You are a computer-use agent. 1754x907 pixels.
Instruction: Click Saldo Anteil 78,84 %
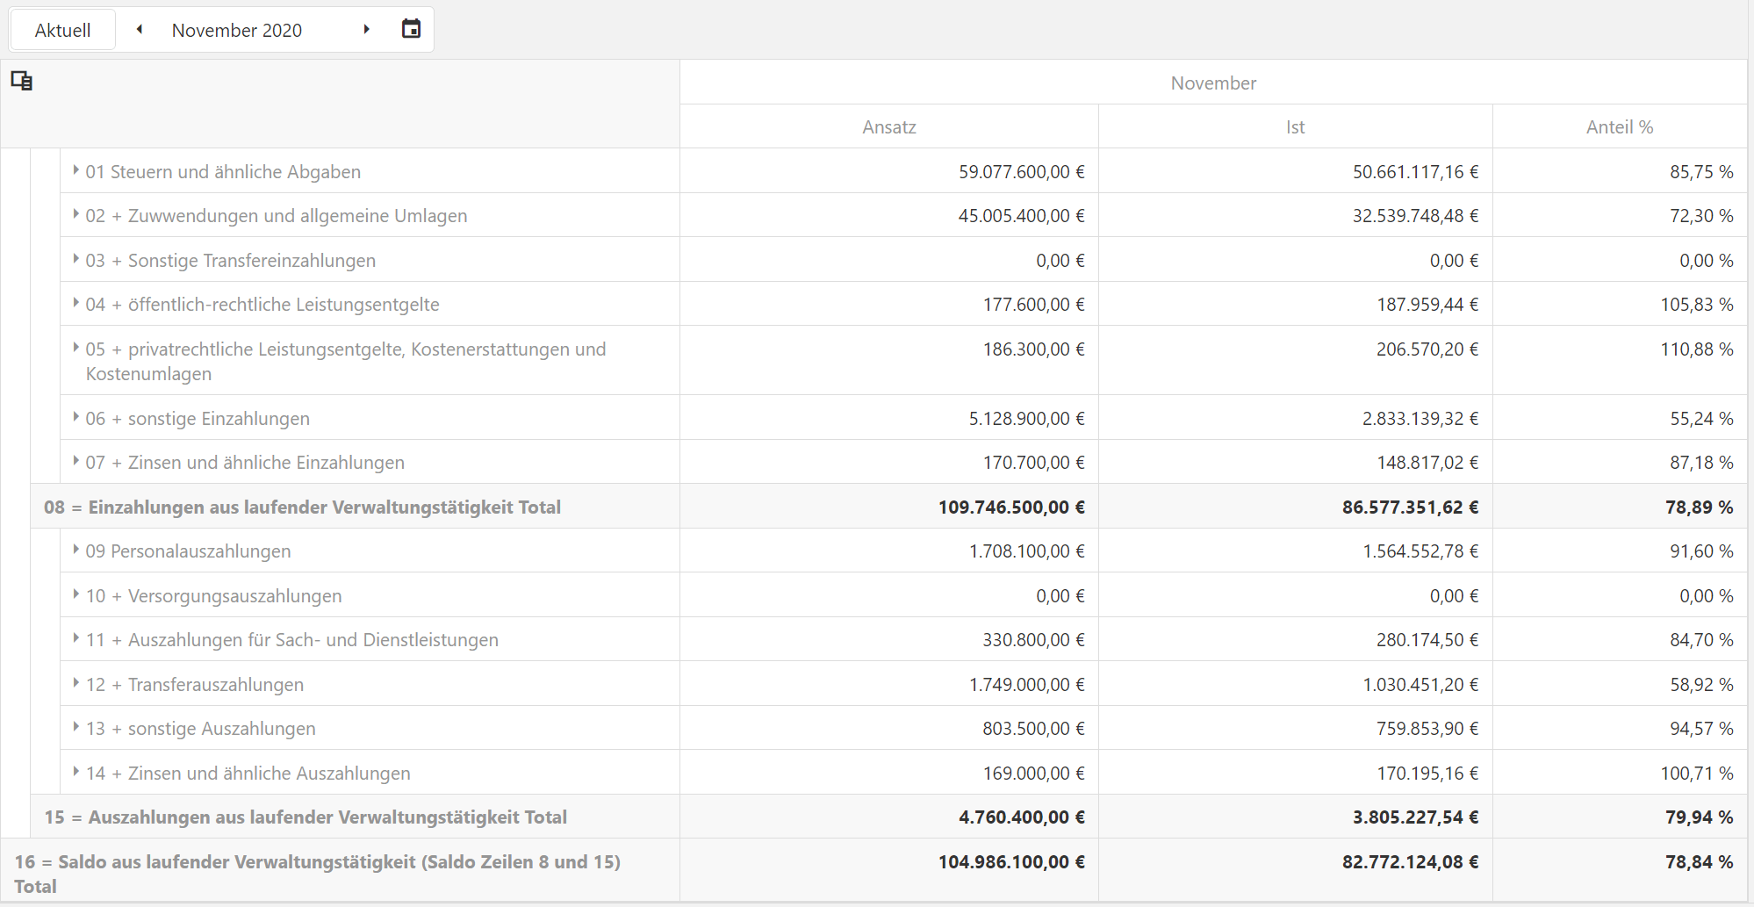coord(1700,861)
